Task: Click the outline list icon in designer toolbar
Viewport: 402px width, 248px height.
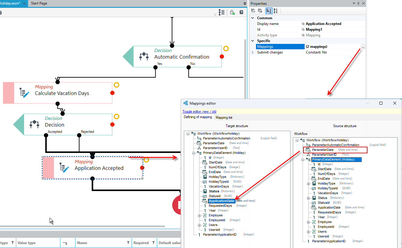Action: tap(221, 12)
